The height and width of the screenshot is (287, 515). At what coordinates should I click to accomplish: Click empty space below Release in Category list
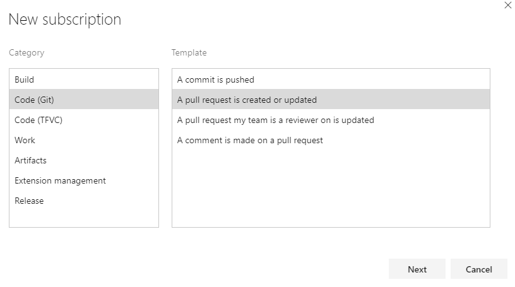(x=83, y=218)
